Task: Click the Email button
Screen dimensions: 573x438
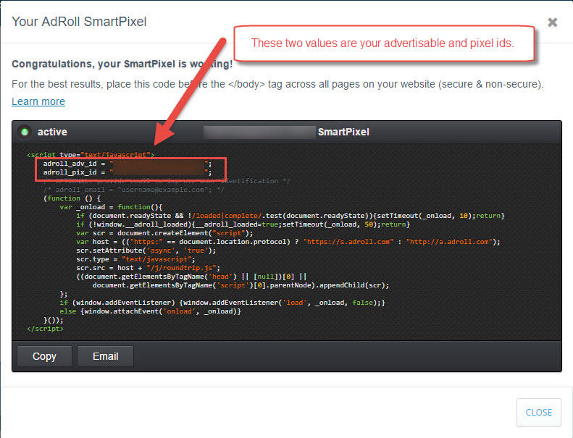Action: (x=105, y=356)
